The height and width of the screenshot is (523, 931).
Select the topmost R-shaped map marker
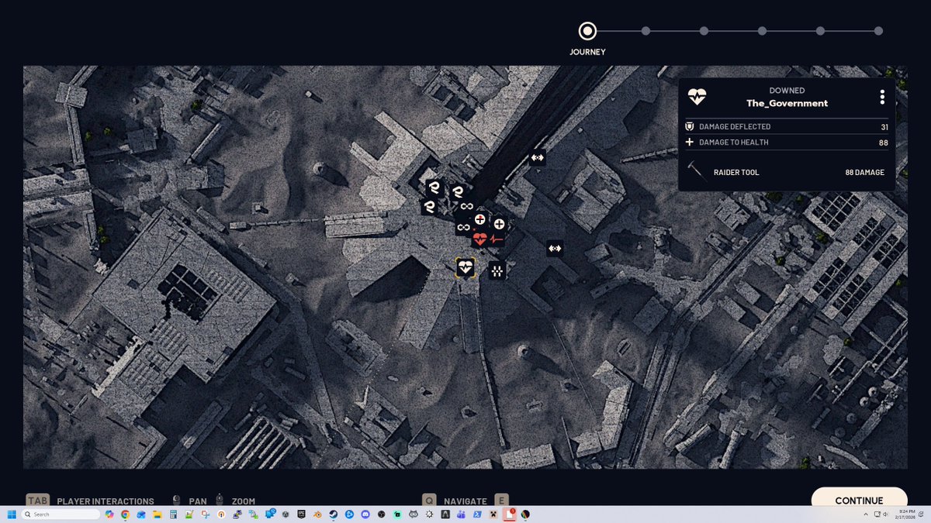[434, 188]
